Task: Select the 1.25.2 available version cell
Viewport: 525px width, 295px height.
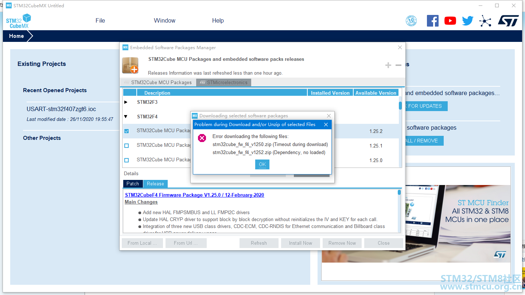Action: pos(376,131)
